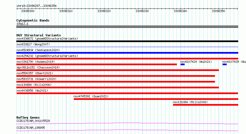246x134 pixels.
Task: Select the red nsv6036856 variant bar
Action: coord(127,93)
